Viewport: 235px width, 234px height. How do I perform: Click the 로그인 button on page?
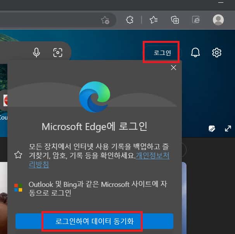coord(162,53)
